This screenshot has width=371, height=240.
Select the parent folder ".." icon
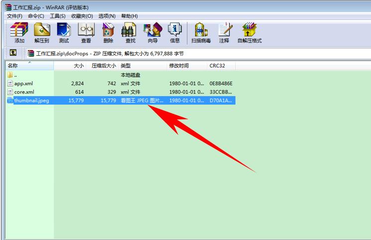coord(10,75)
